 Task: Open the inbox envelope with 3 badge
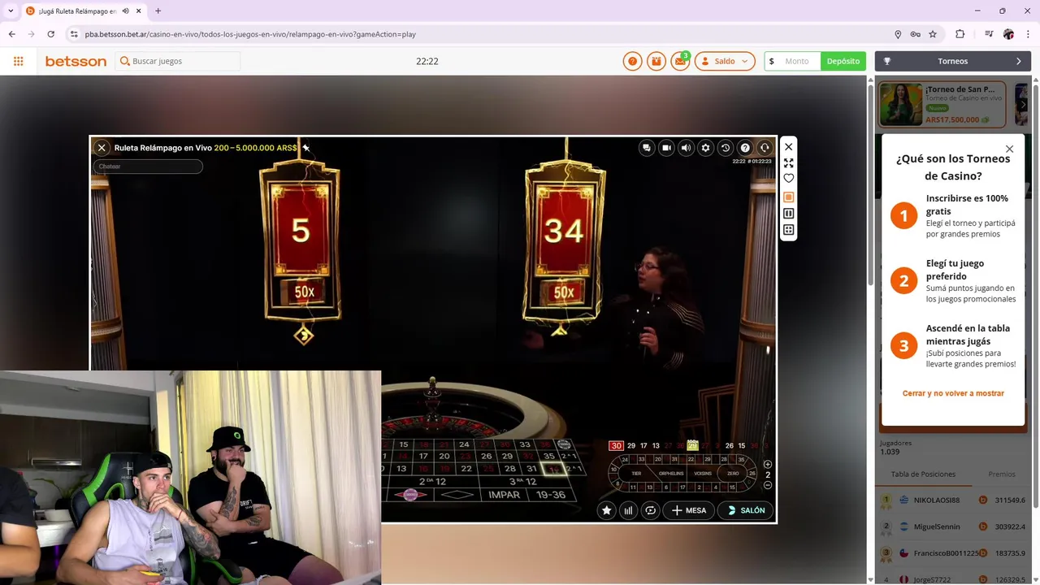(681, 61)
